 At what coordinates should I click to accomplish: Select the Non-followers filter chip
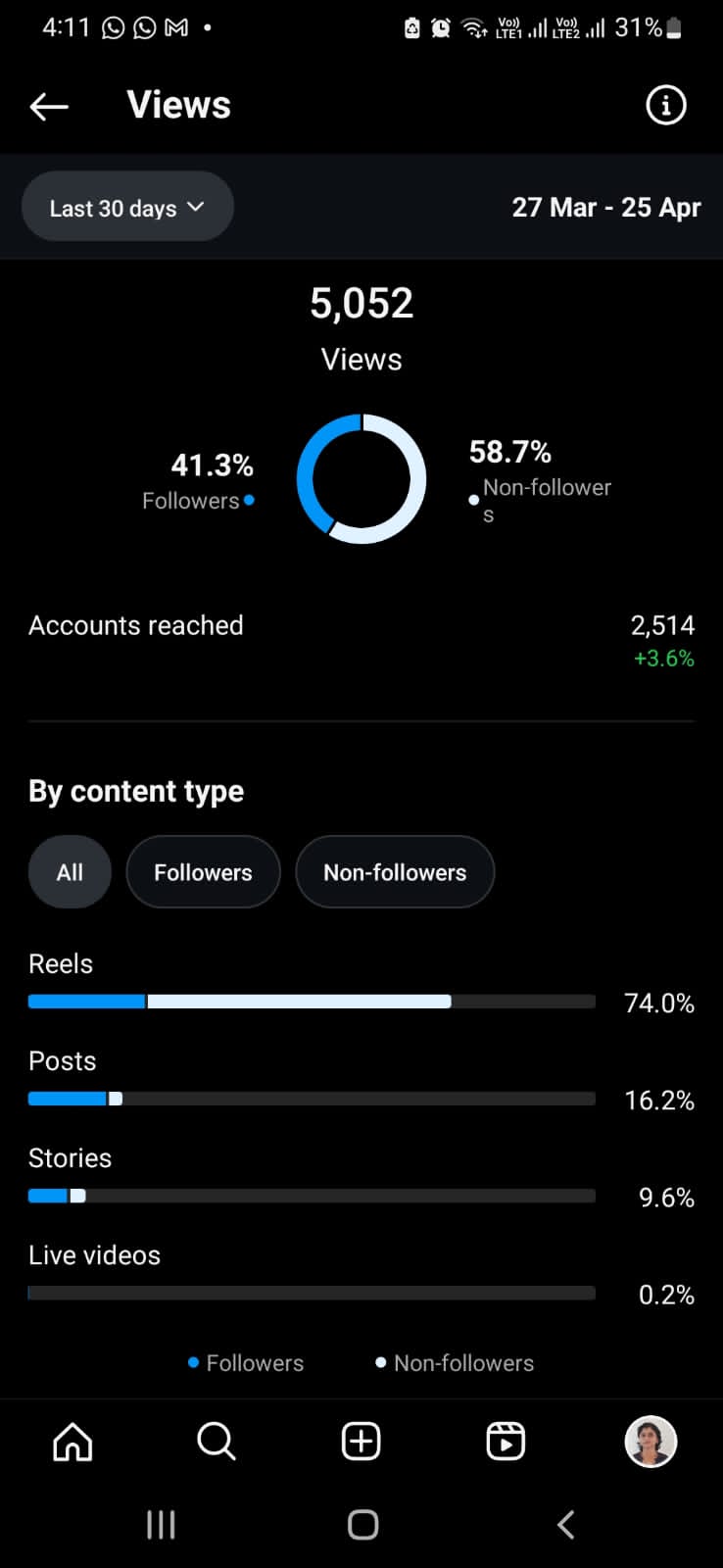(395, 872)
